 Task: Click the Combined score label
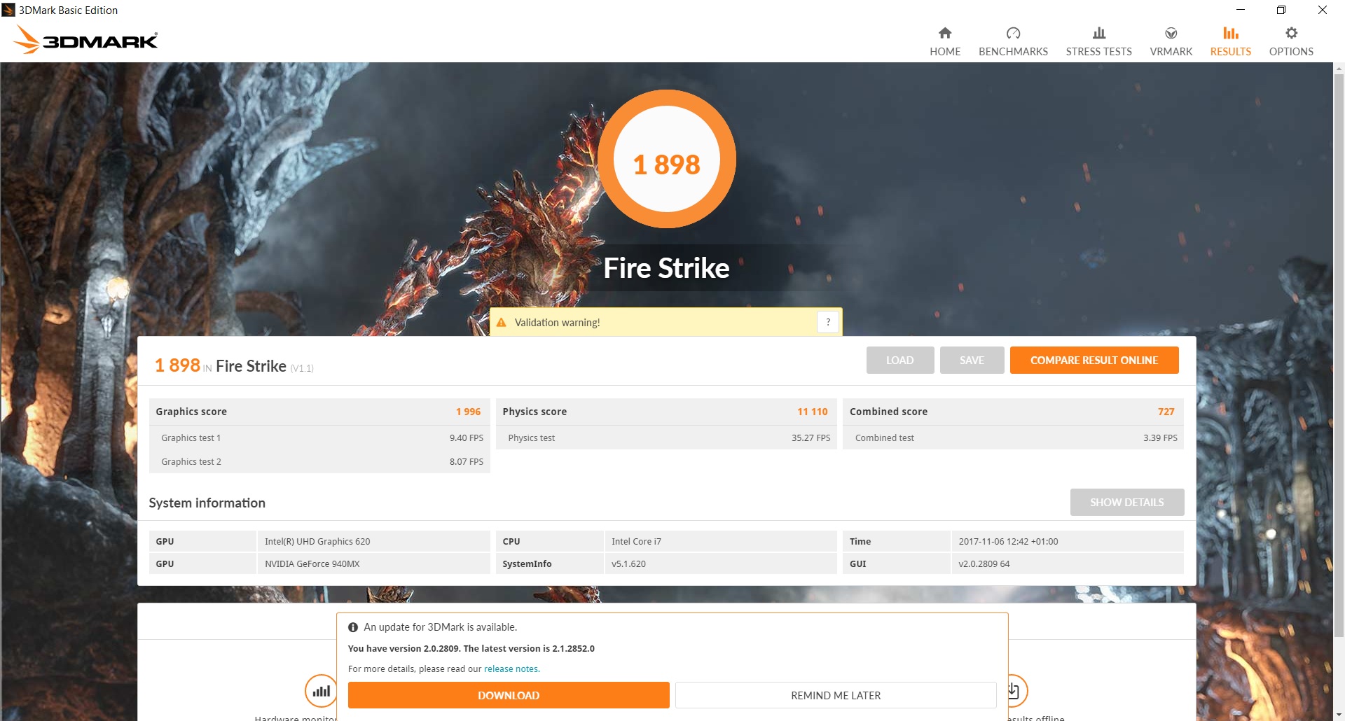[x=888, y=412]
